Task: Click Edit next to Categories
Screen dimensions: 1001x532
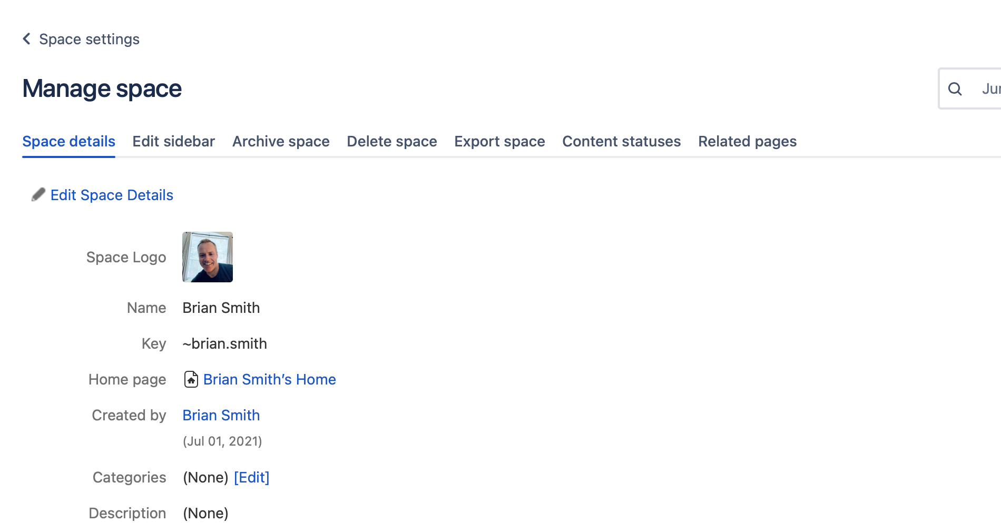Action: [x=252, y=477]
